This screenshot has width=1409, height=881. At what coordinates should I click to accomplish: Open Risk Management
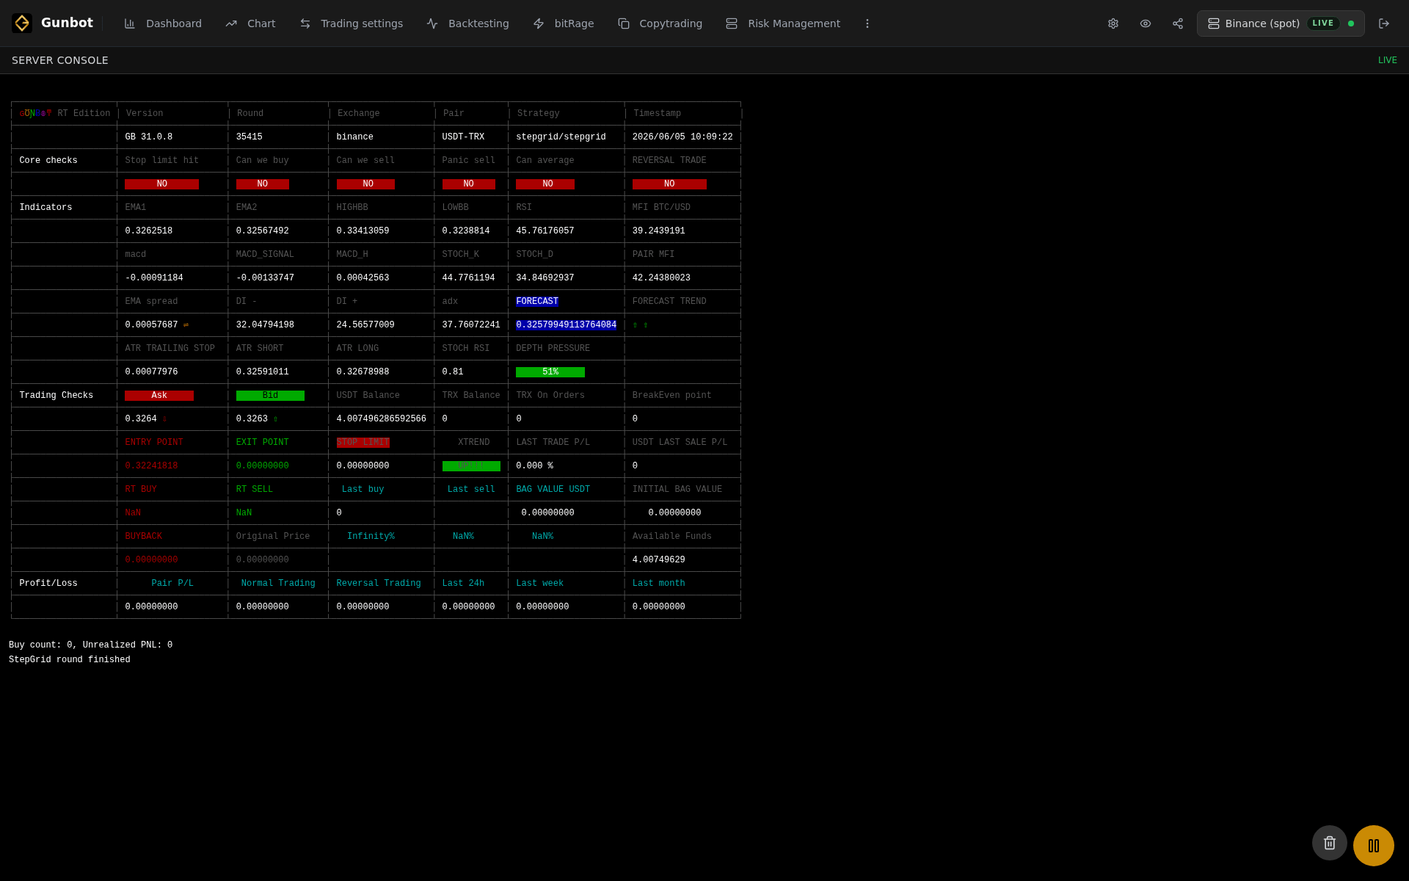coord(783,23)
